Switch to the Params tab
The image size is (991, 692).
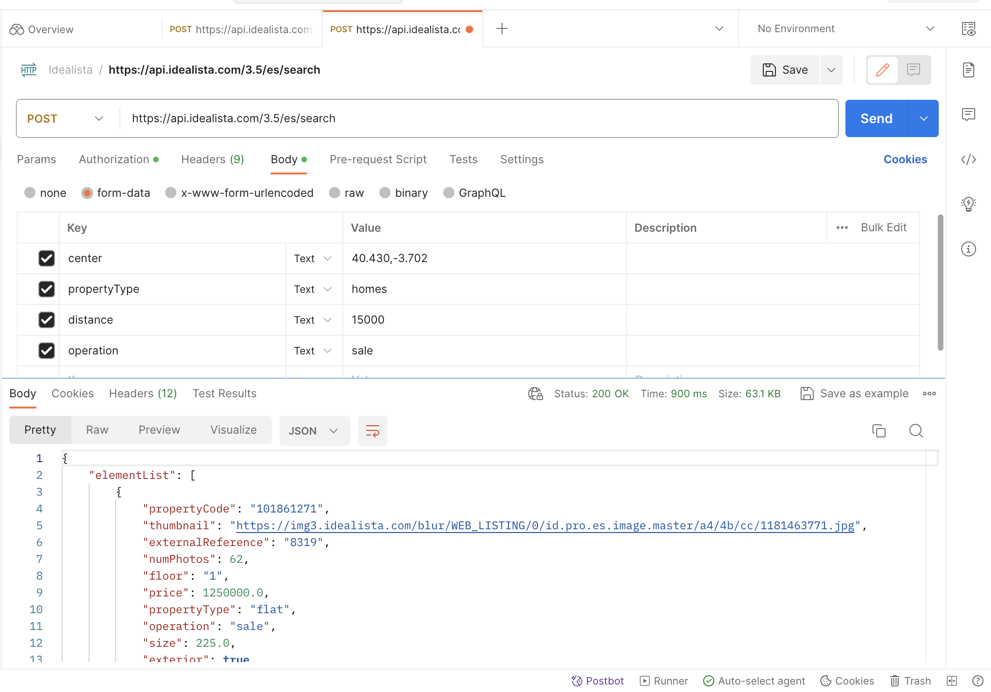(36, 159)
